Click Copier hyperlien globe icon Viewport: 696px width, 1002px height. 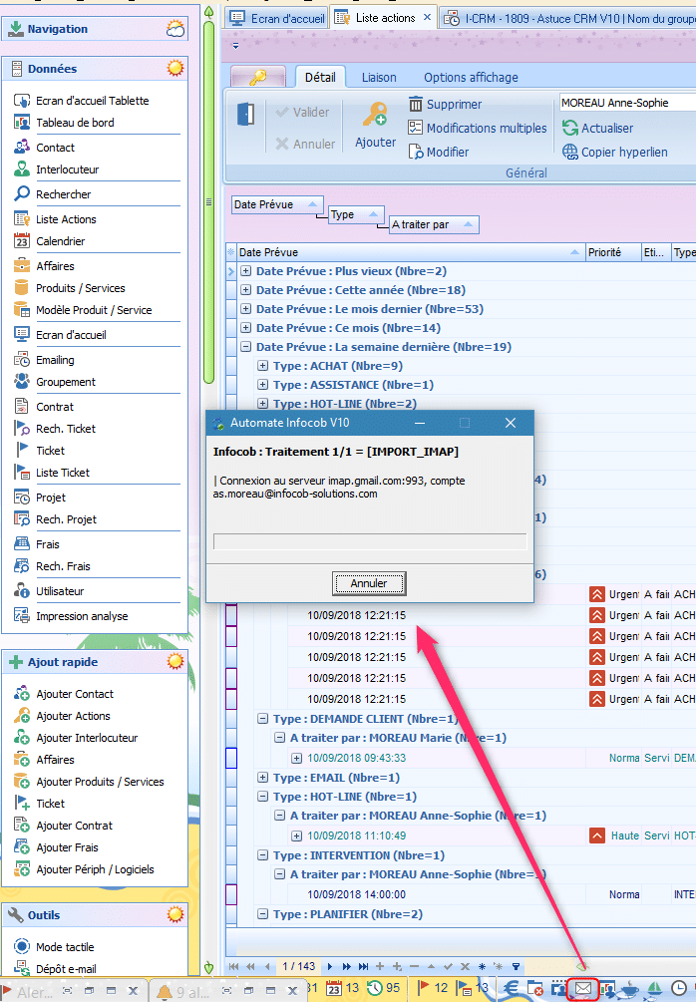point(570,152)
